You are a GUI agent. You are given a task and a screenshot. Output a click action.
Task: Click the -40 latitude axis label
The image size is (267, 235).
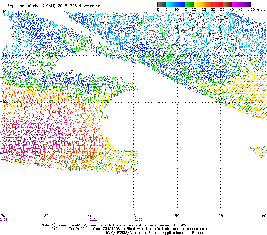pyautogui.click(x=3, y=12)
